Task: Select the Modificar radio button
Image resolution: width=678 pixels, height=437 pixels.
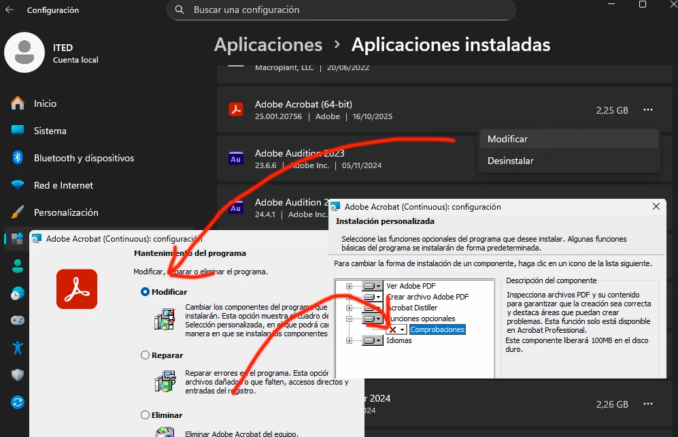Action: coord(146,291)
